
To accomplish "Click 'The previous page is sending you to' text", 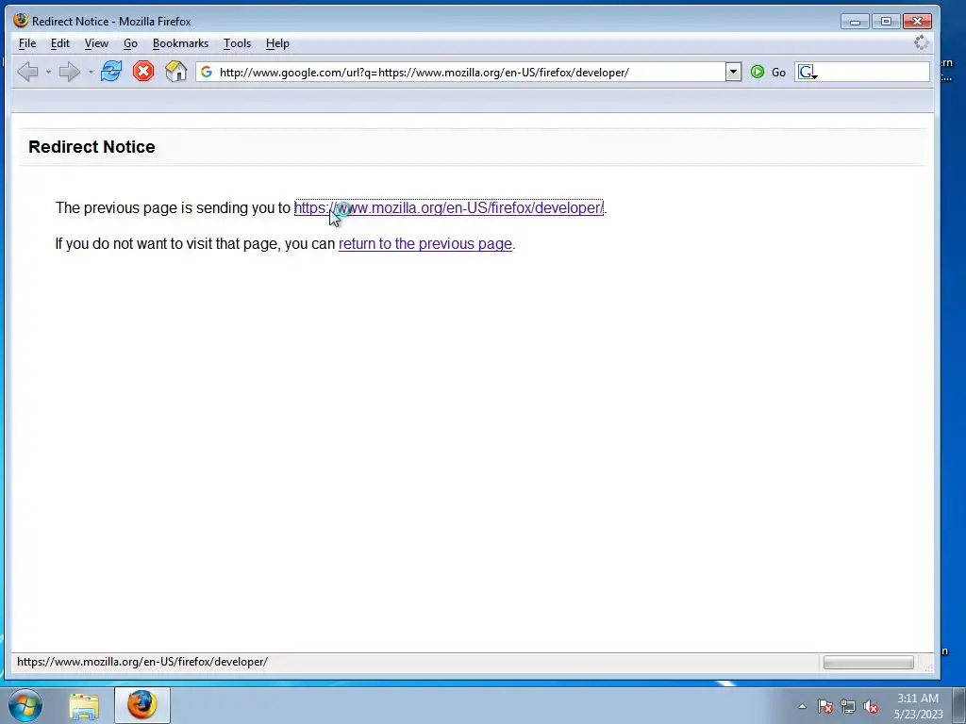I will tap(173, 208).
